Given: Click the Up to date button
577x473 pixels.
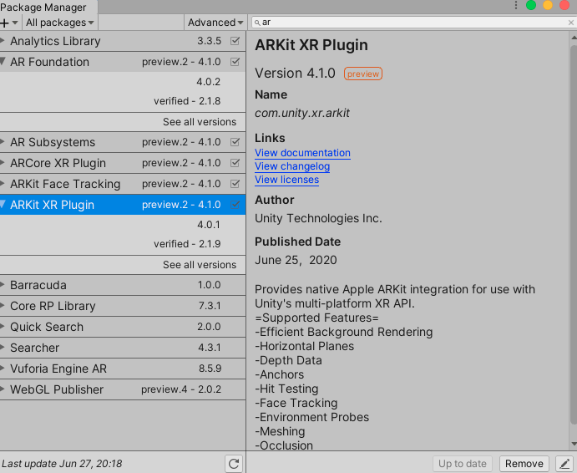Looking at the screenshot, I should (x=463, y=464).
